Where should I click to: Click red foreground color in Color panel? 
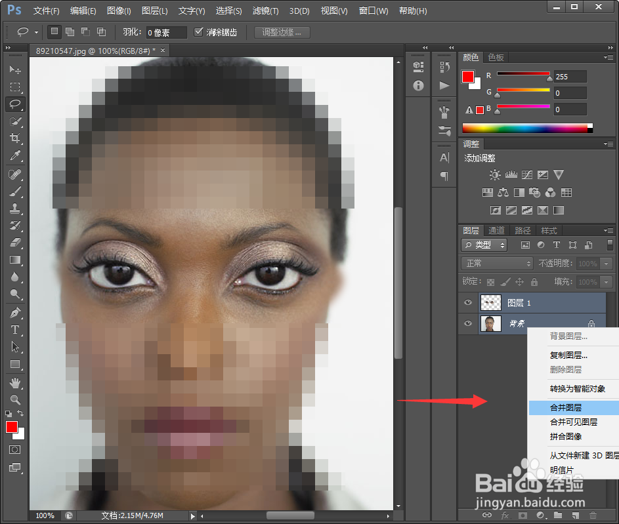click(x=468, y=77)
